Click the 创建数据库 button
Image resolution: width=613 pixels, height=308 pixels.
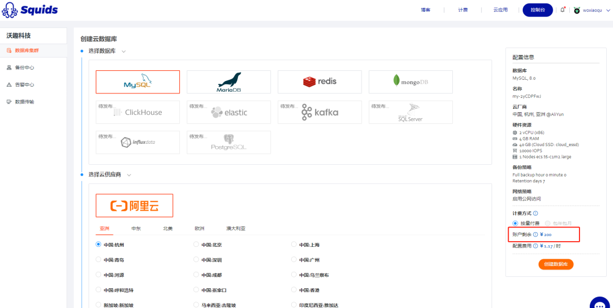tap(556, 264)
